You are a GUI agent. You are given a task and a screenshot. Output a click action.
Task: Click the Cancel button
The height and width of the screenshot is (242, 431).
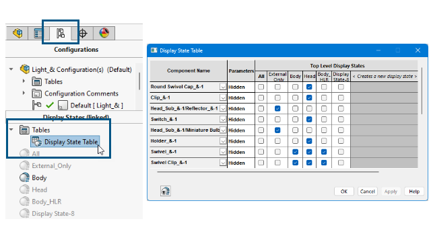coord(368,192)
